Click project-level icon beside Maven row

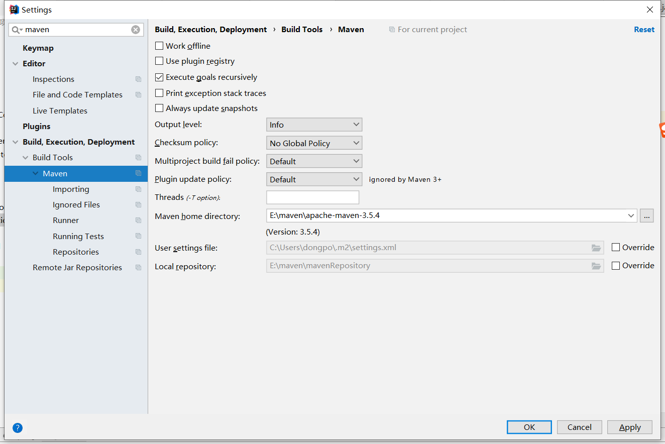[138, 174]
